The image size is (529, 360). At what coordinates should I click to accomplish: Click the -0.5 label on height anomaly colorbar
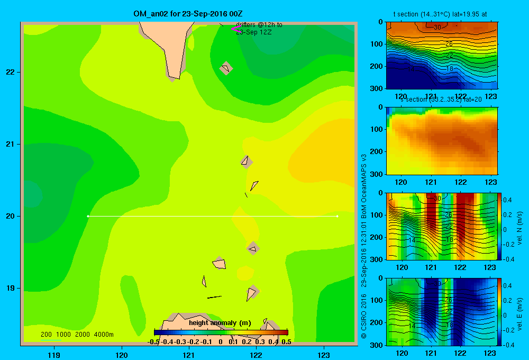pyautogui.click(x=153, y=342)
